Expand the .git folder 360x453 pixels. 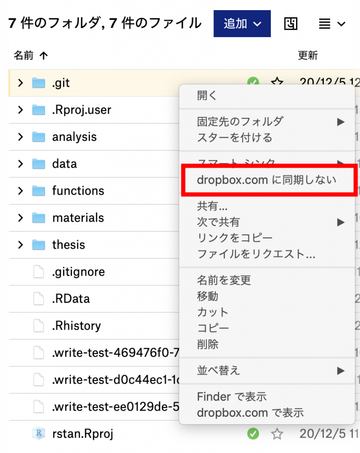pos(20,83)
